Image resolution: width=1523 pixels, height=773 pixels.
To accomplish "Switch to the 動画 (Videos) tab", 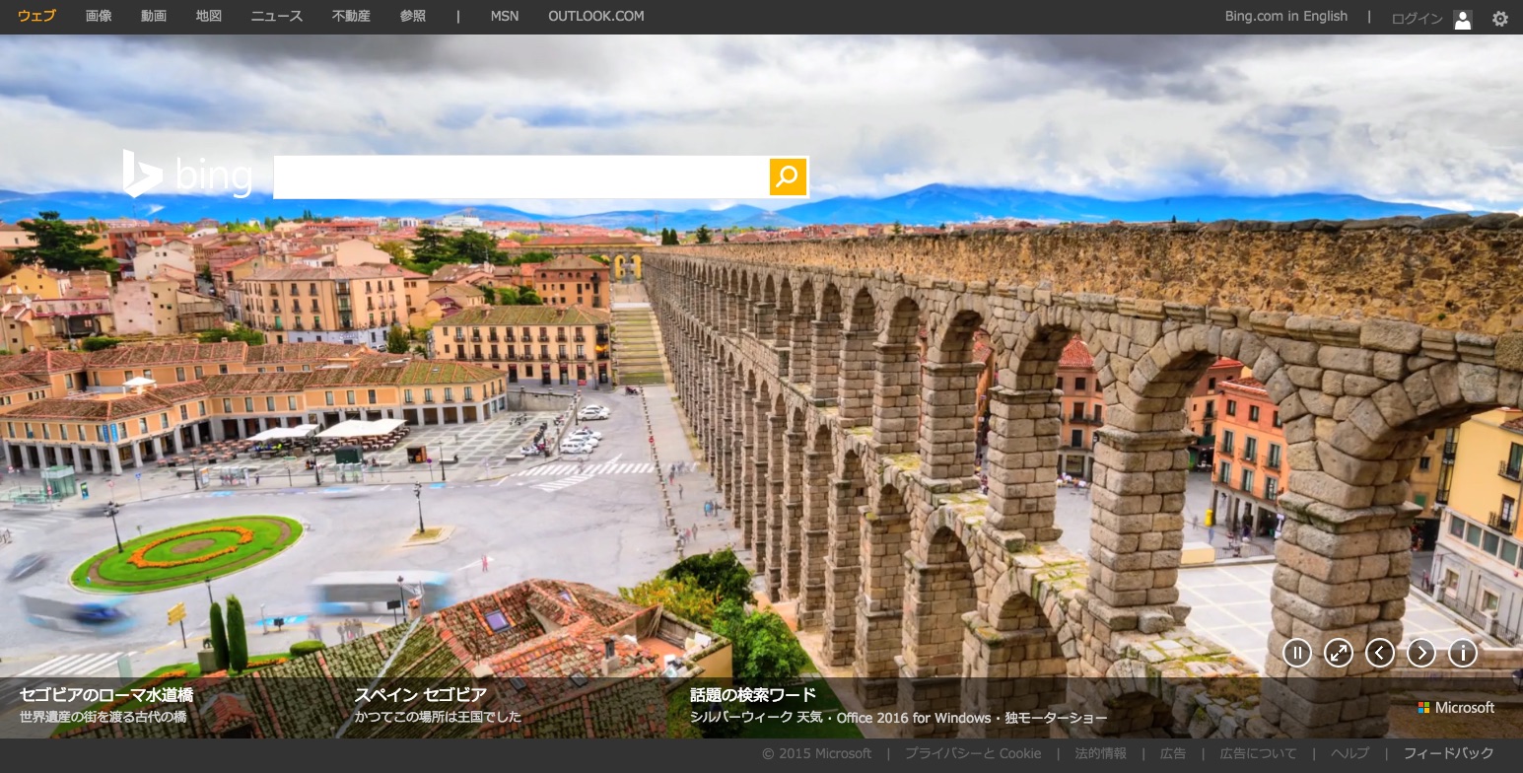I will pos(154,17).
